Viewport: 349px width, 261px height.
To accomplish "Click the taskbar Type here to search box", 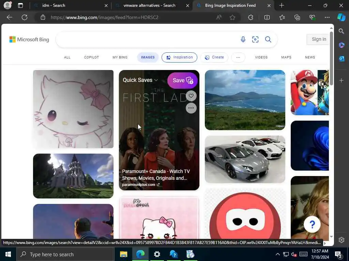I will pos(65,254).
